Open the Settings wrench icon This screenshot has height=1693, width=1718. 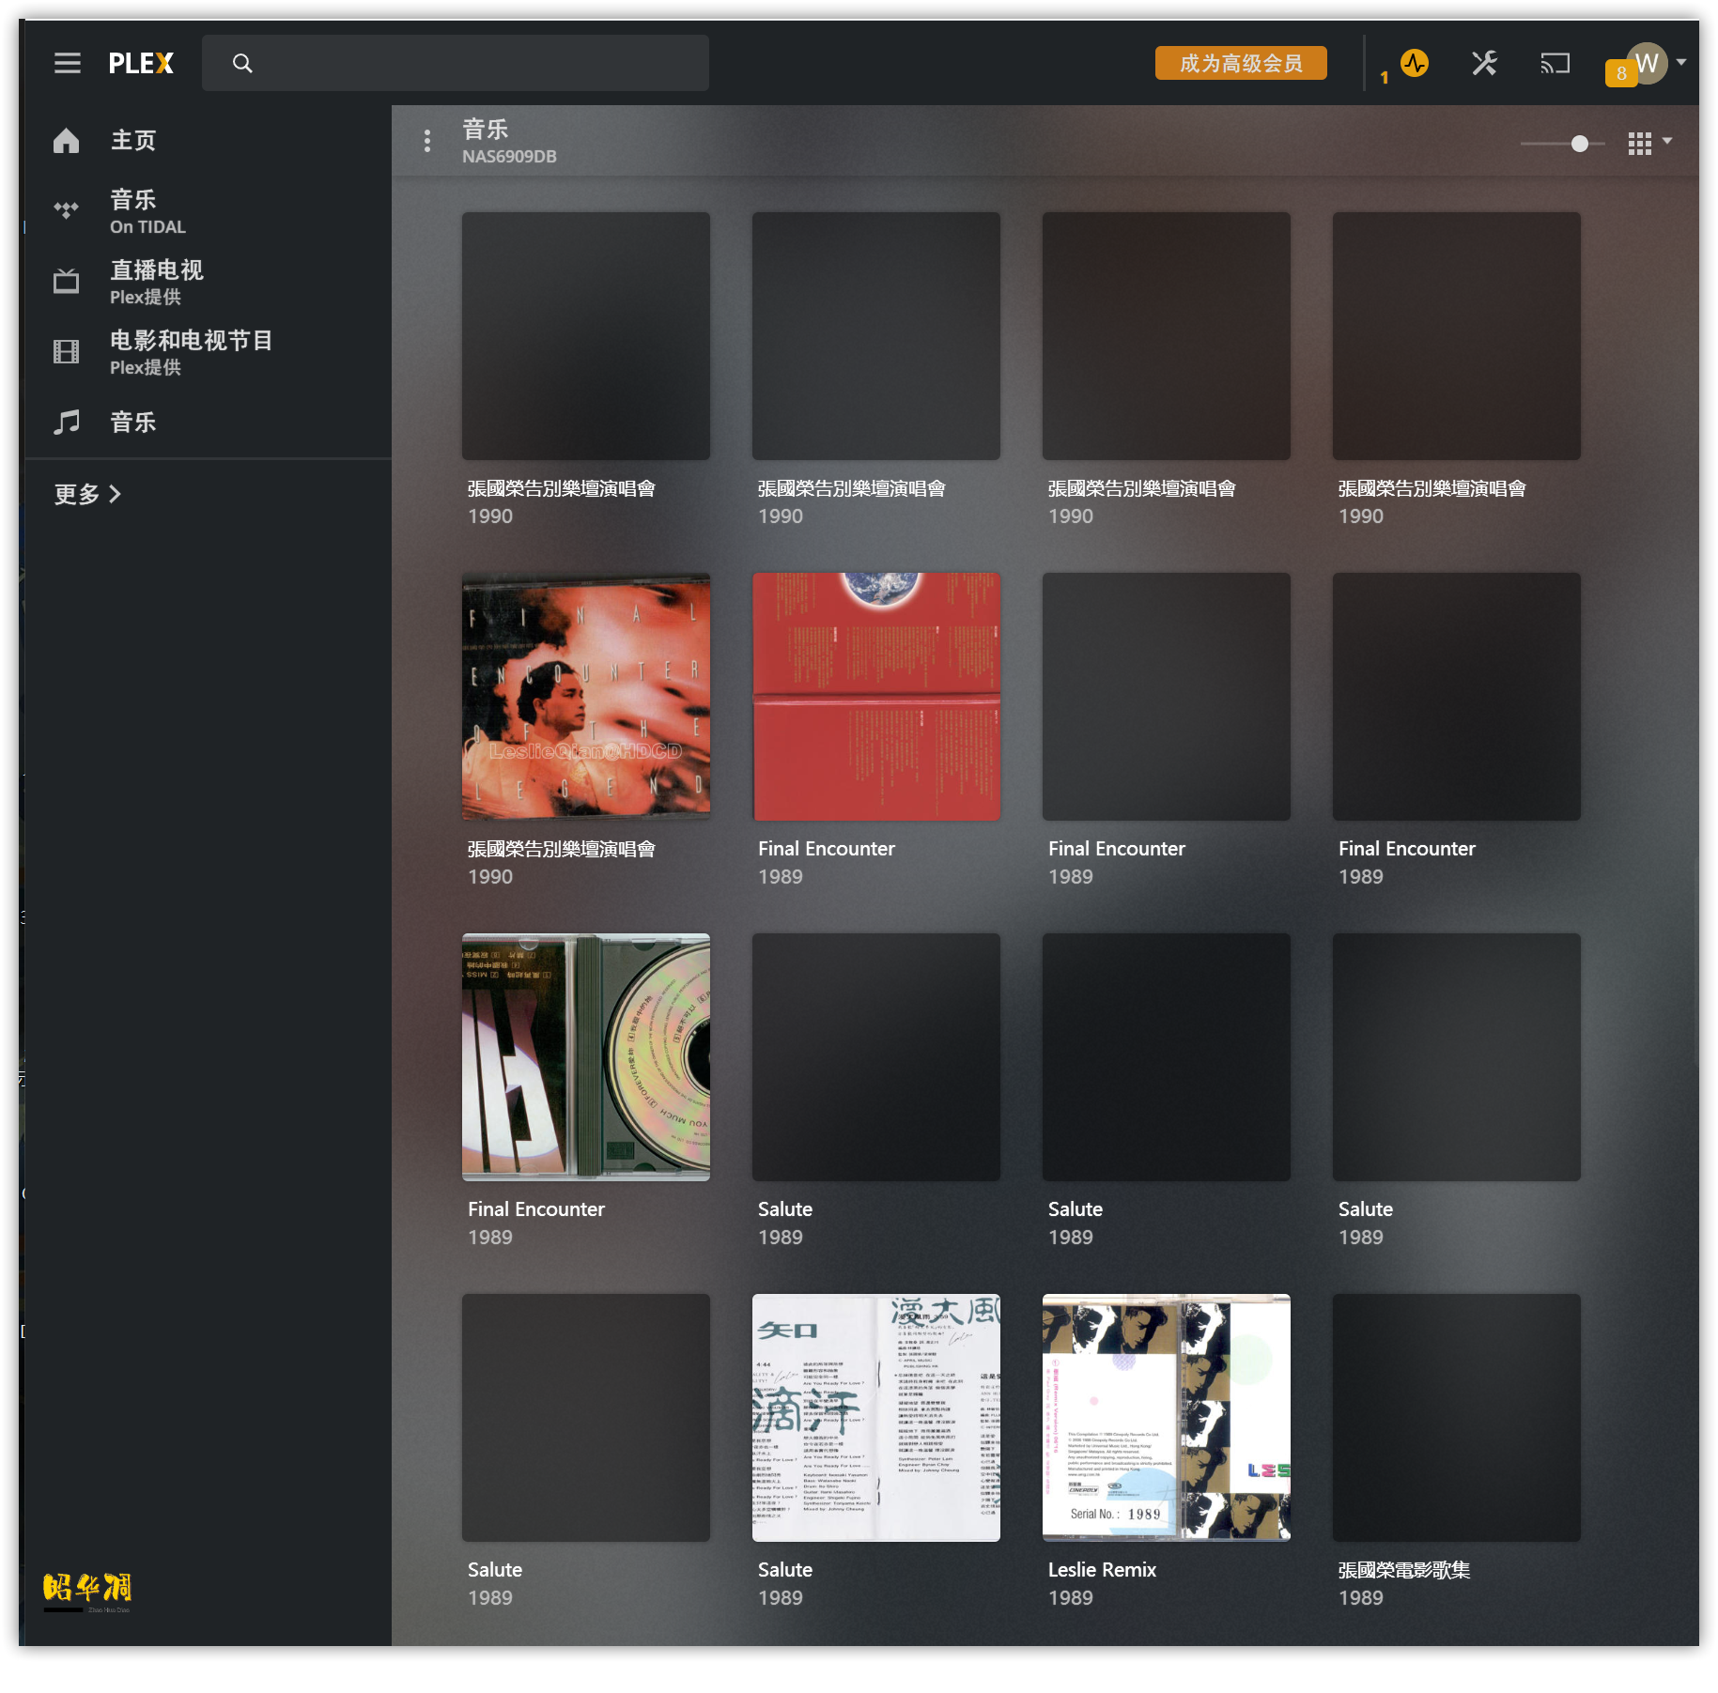click(x=1484, y=63)
